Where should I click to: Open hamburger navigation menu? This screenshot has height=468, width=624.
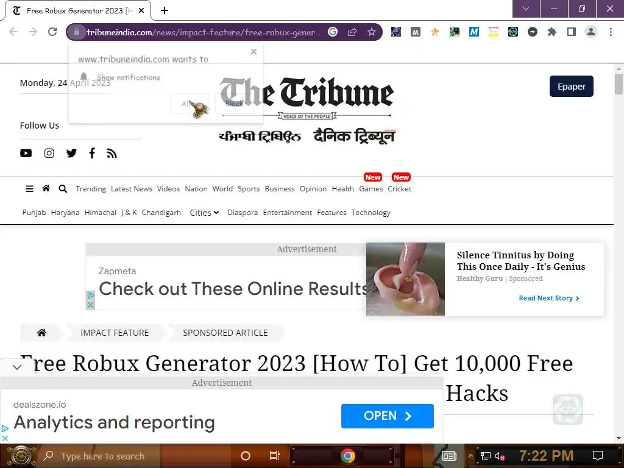(29, 189)
